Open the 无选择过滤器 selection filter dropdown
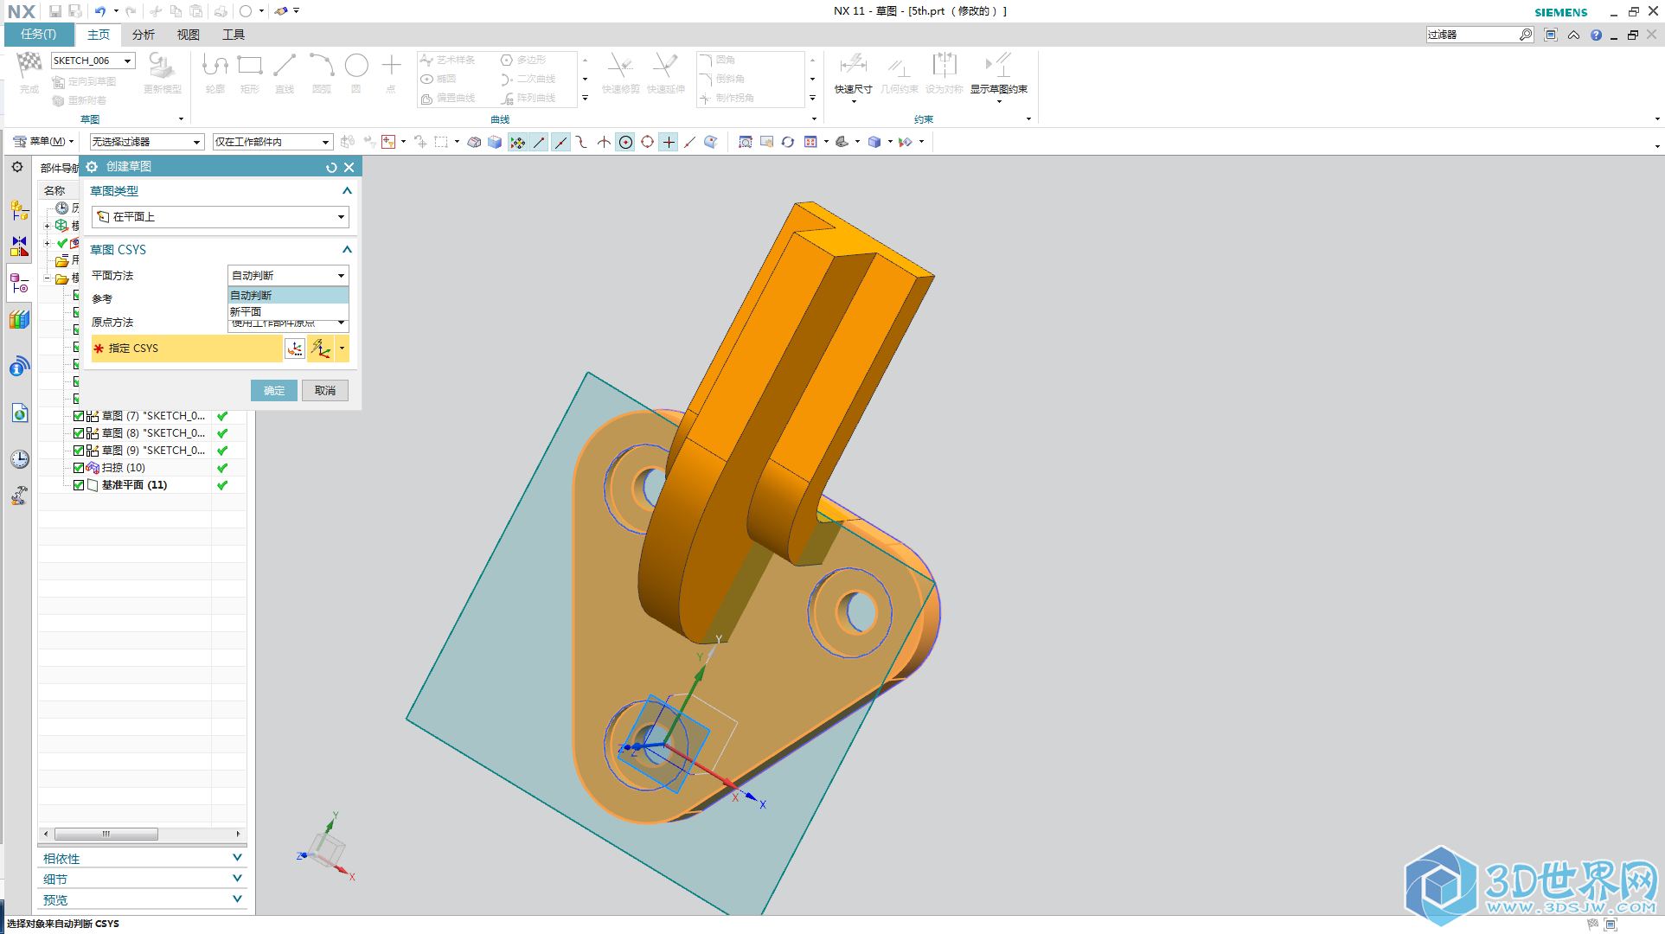The image size is (1665, 934). [146, 142]
